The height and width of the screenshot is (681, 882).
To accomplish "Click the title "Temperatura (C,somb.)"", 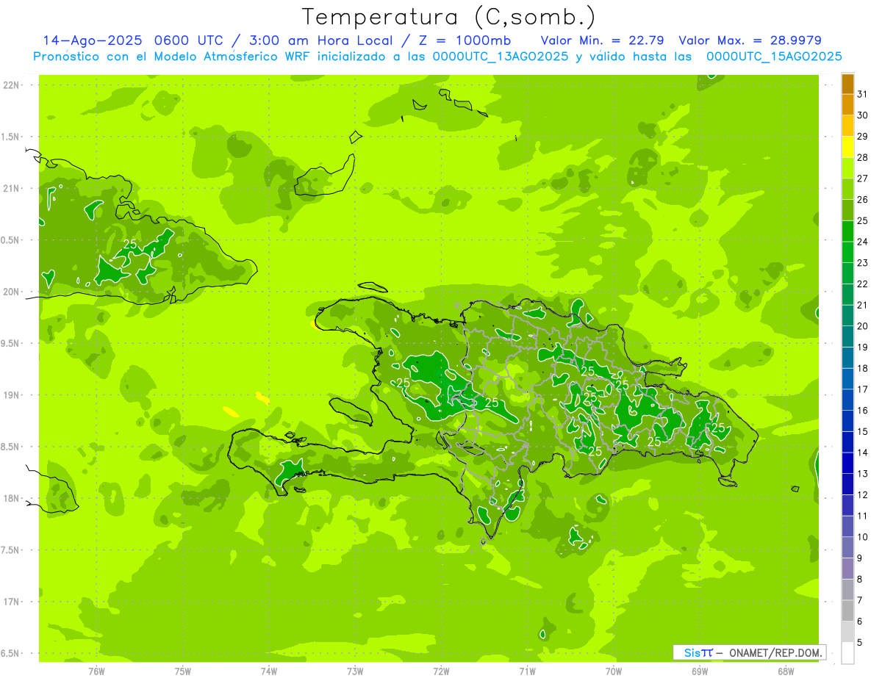I will pos(449,16).
